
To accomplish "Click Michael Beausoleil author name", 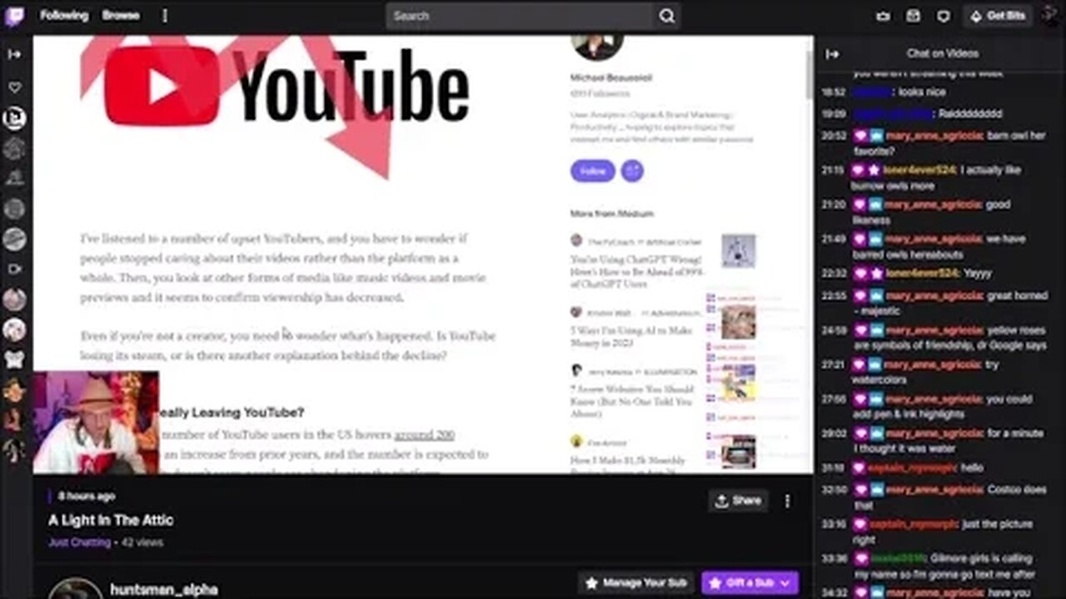I will 611,77.
